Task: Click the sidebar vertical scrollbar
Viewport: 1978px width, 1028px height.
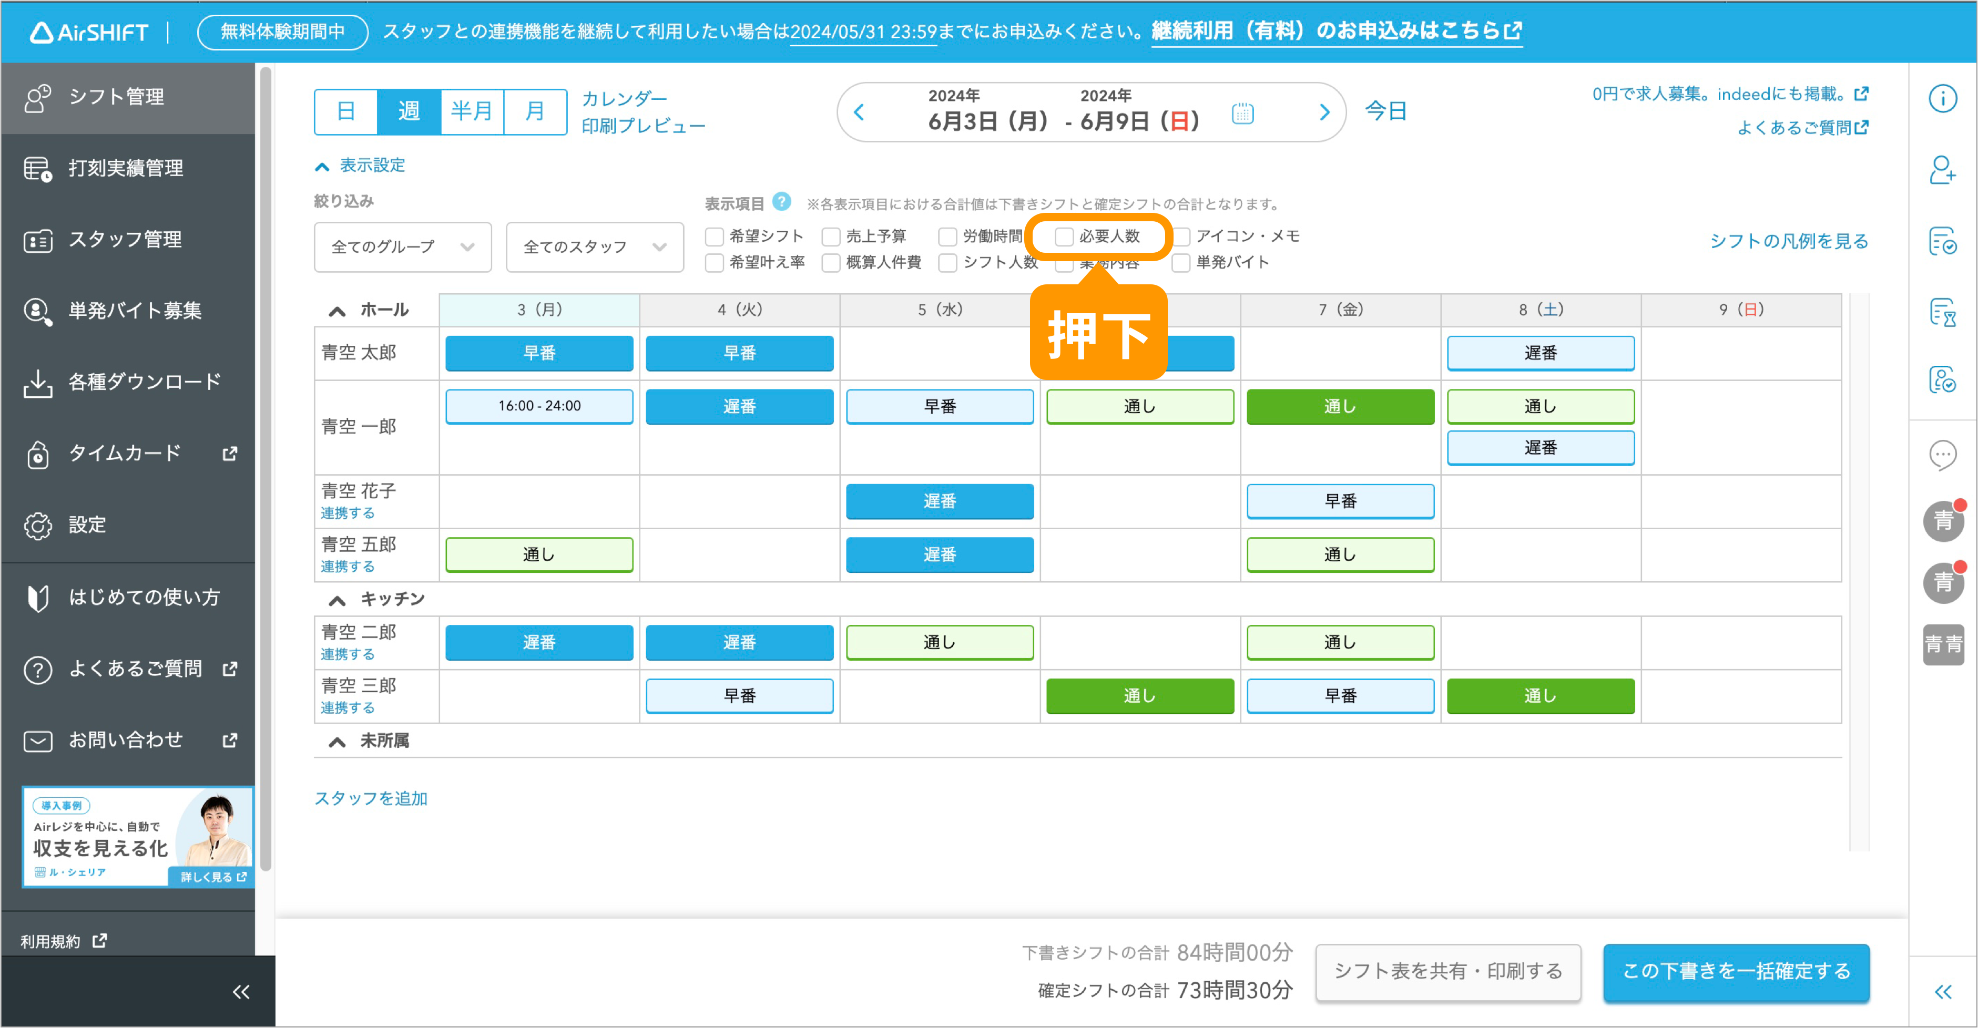Action: click(266, 468)
